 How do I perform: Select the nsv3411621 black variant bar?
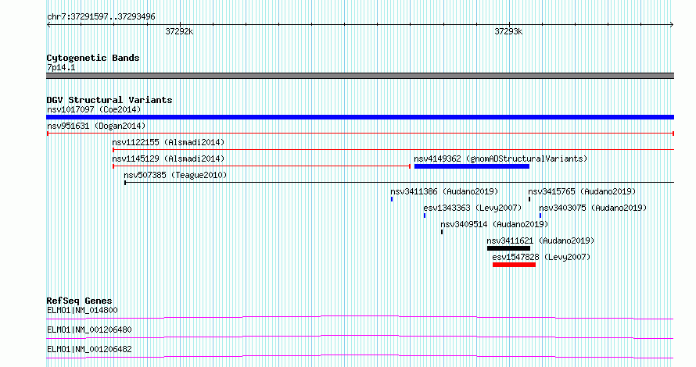tap(508, 248)
